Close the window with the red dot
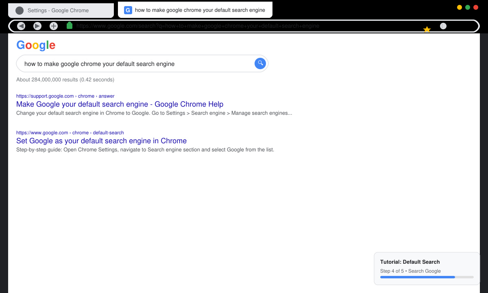488x293 pixels. click(476, 7)
